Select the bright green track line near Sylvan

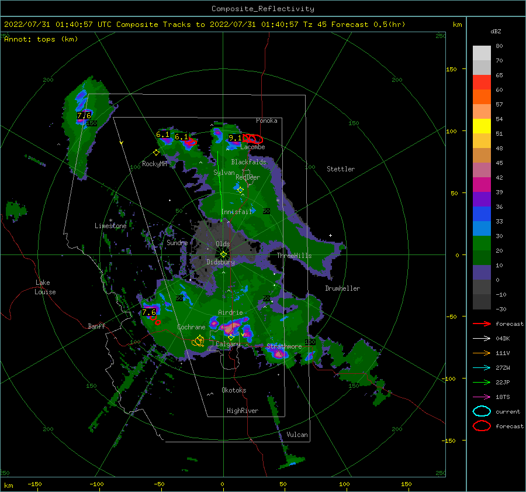220,187
